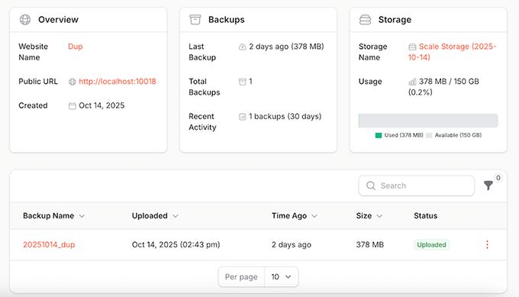The height and width of the screenshot is (297, 519).
Task: Click the Uploaded status badge
Action: click(431, 244)
